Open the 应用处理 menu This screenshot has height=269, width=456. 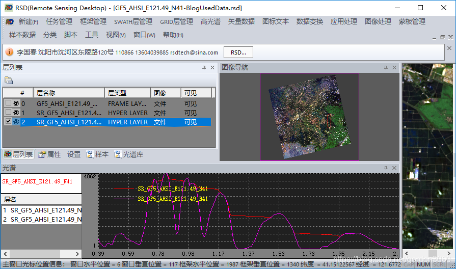pyautogui.click(x=344, y=21)
